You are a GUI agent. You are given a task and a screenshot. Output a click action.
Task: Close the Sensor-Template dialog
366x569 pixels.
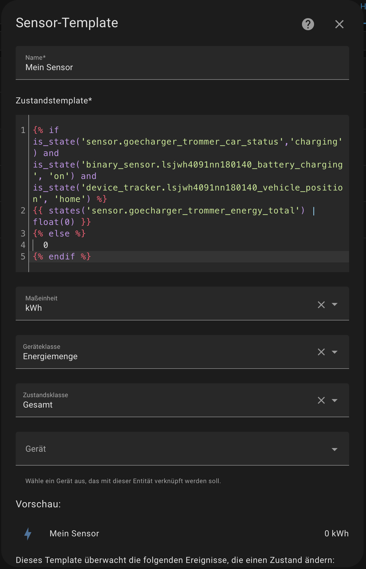pos(339,24)
